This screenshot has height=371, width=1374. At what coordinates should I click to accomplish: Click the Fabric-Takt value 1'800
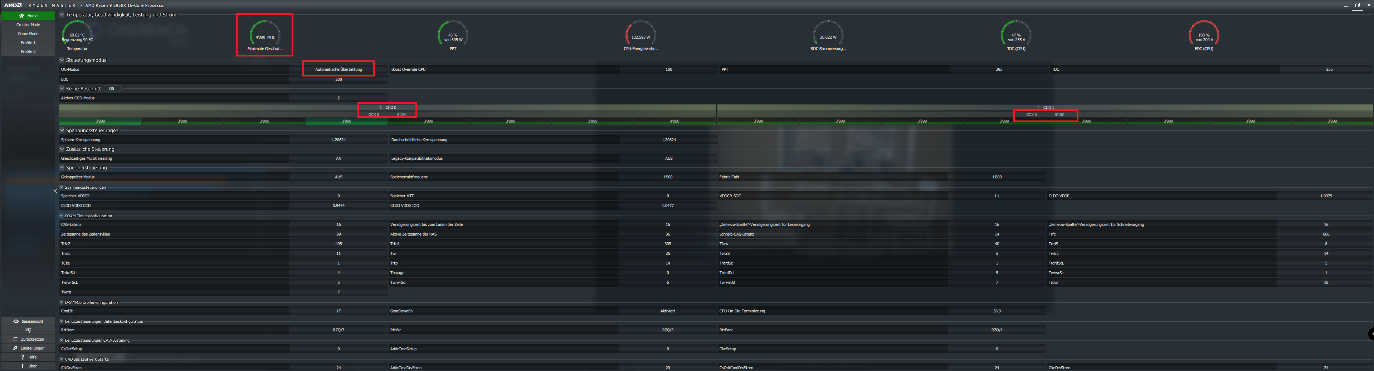(x=997, y=177)
